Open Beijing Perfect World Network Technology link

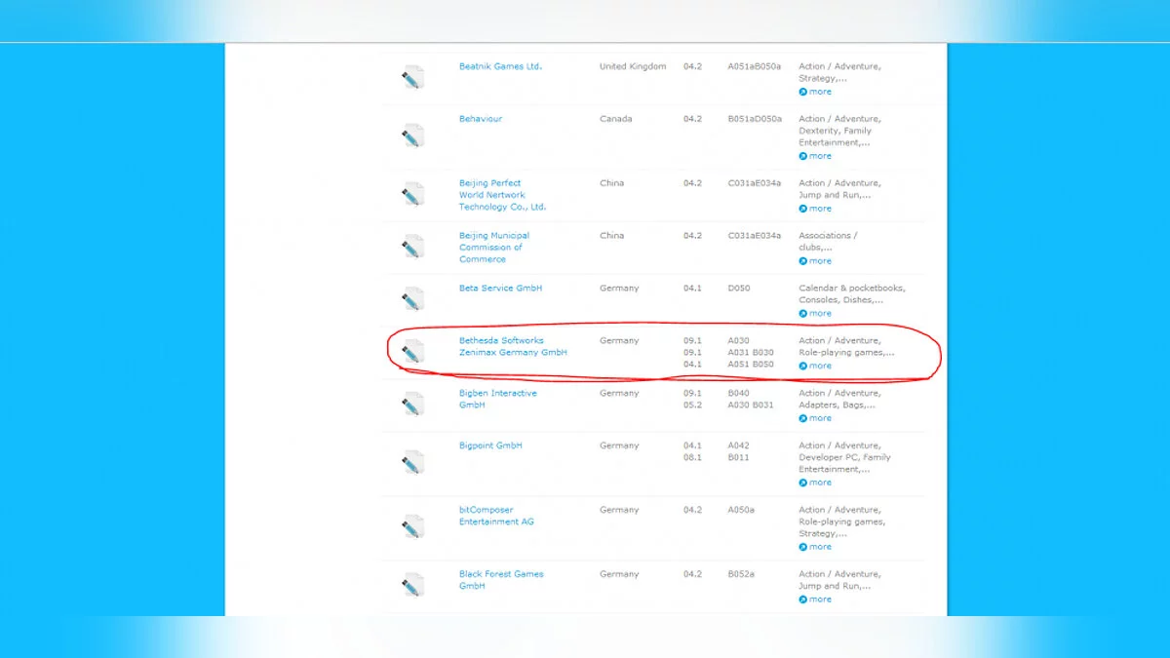click(x=503, y=195)
